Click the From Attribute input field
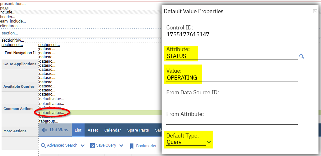The image size is (321, 156). click(x=232, y=121)
